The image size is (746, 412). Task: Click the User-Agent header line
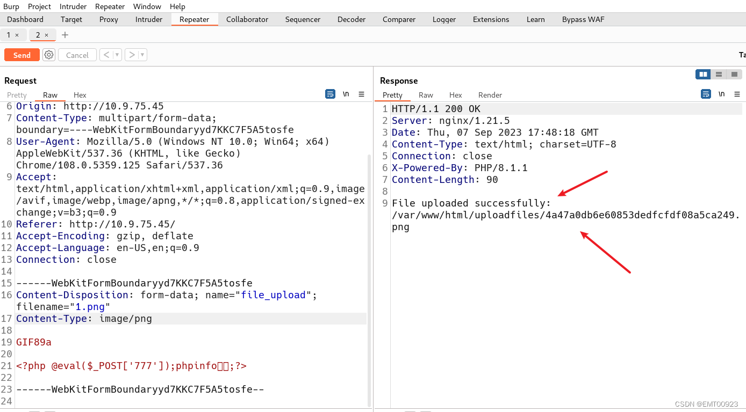(x=173, y=153)
